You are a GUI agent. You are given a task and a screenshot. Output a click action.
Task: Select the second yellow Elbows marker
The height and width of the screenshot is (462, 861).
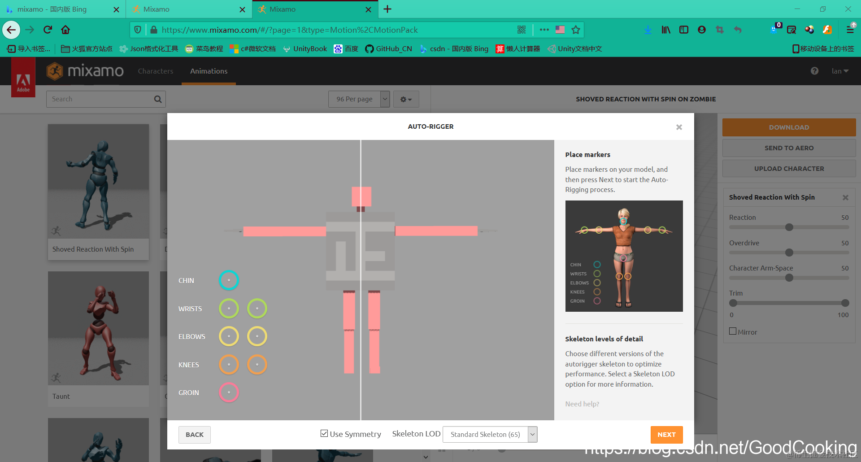(257, 336)
